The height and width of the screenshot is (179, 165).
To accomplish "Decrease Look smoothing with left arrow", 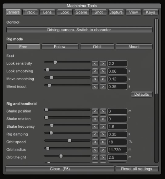I will (95, 71).
